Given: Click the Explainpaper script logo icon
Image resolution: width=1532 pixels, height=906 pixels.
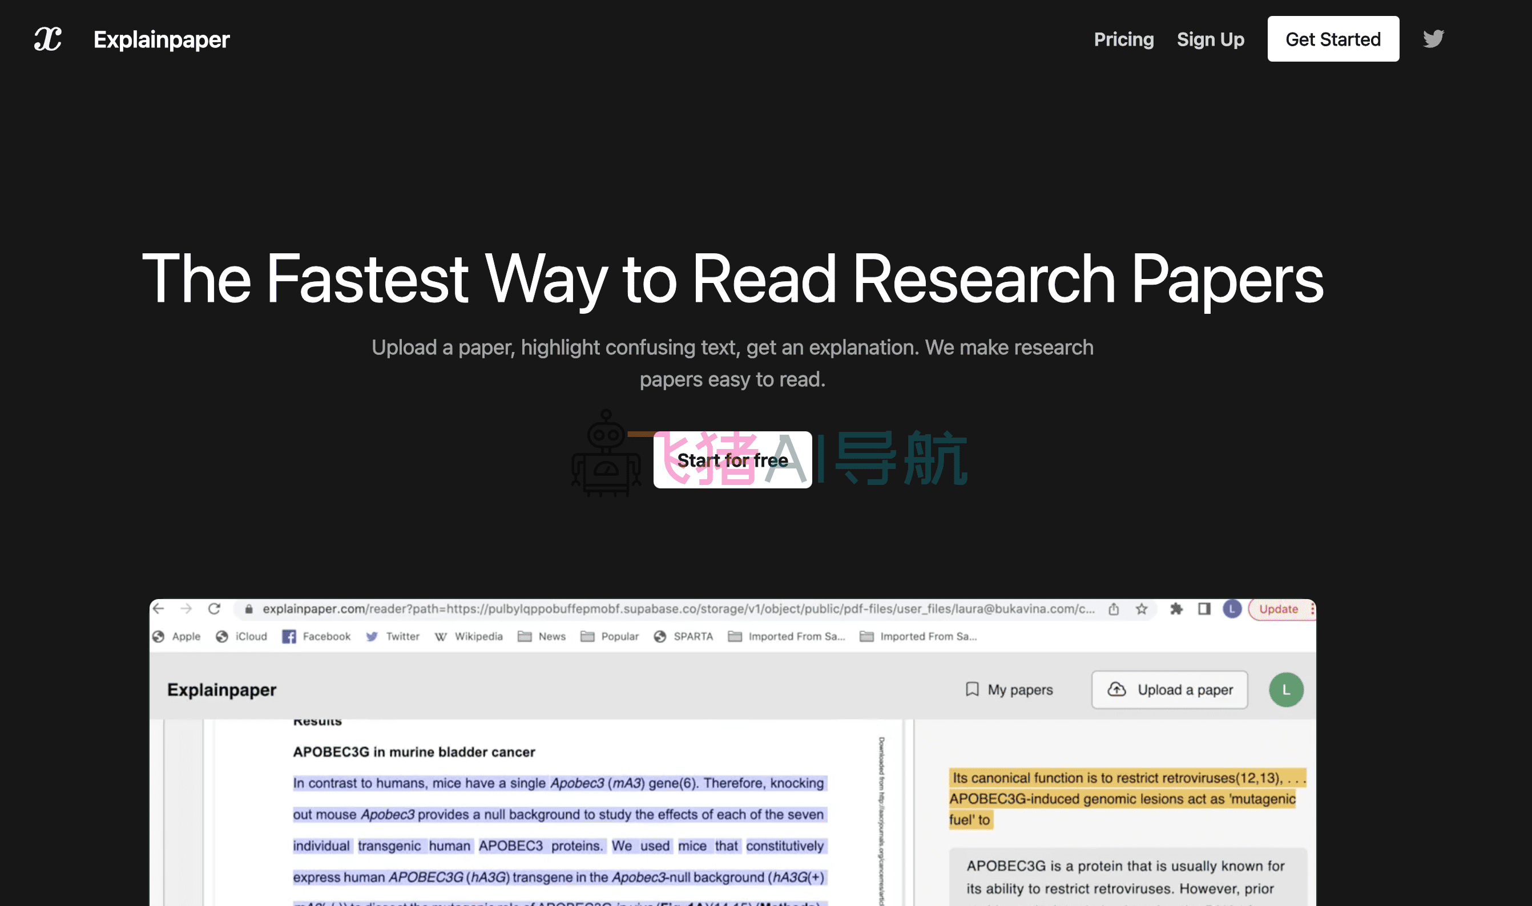Looking at the screenshot, I should pos(47,39).
